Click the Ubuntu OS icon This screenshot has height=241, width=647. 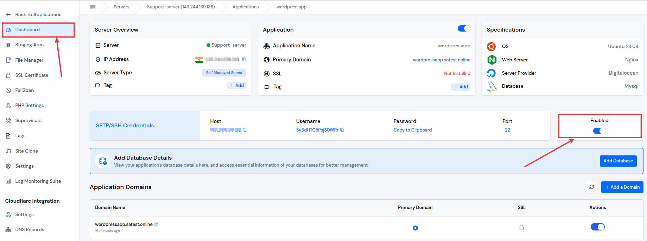491,46
